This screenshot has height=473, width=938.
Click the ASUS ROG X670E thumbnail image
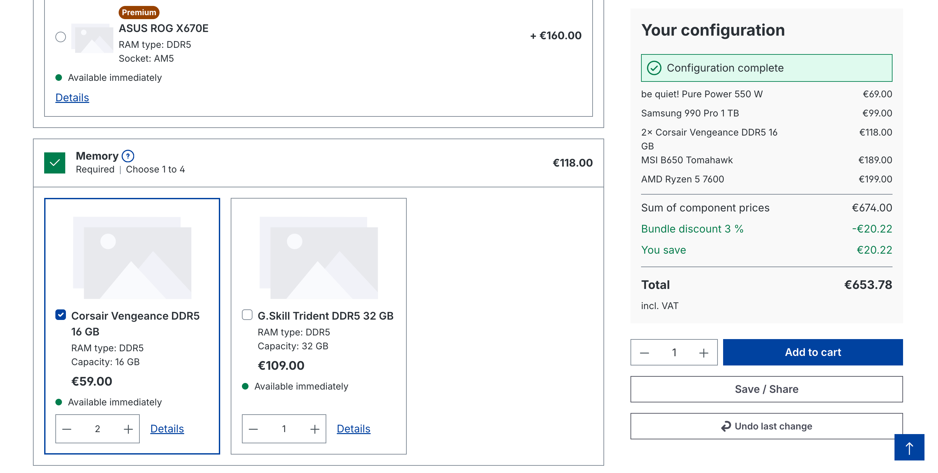(x=92, y=38)
